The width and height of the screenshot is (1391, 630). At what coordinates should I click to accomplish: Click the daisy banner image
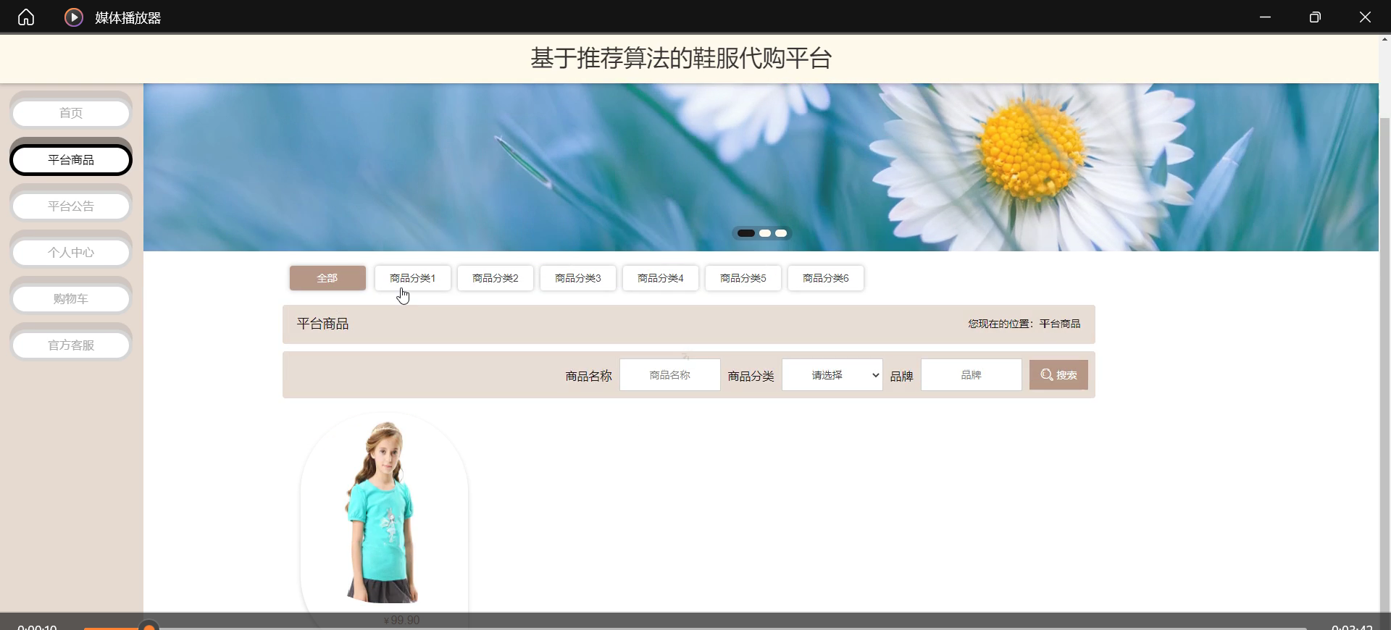(761, 167)
